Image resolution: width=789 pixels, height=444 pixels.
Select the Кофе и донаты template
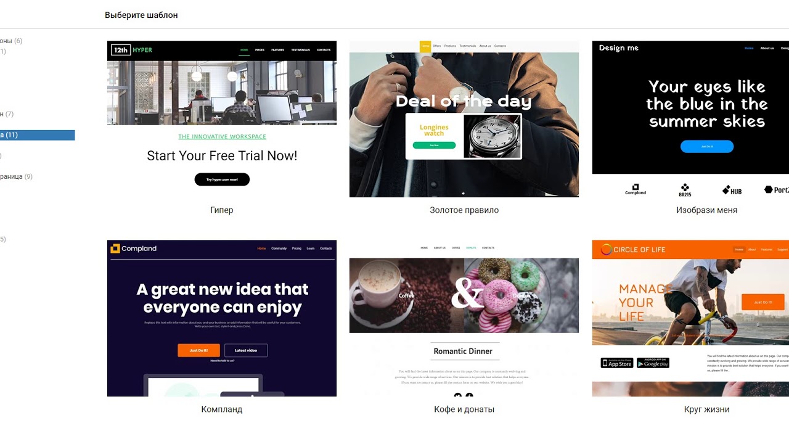464,318
